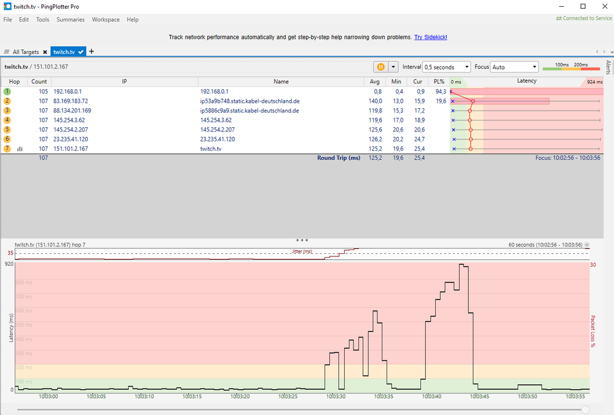Open the All Targets list icon

(7, 52)
